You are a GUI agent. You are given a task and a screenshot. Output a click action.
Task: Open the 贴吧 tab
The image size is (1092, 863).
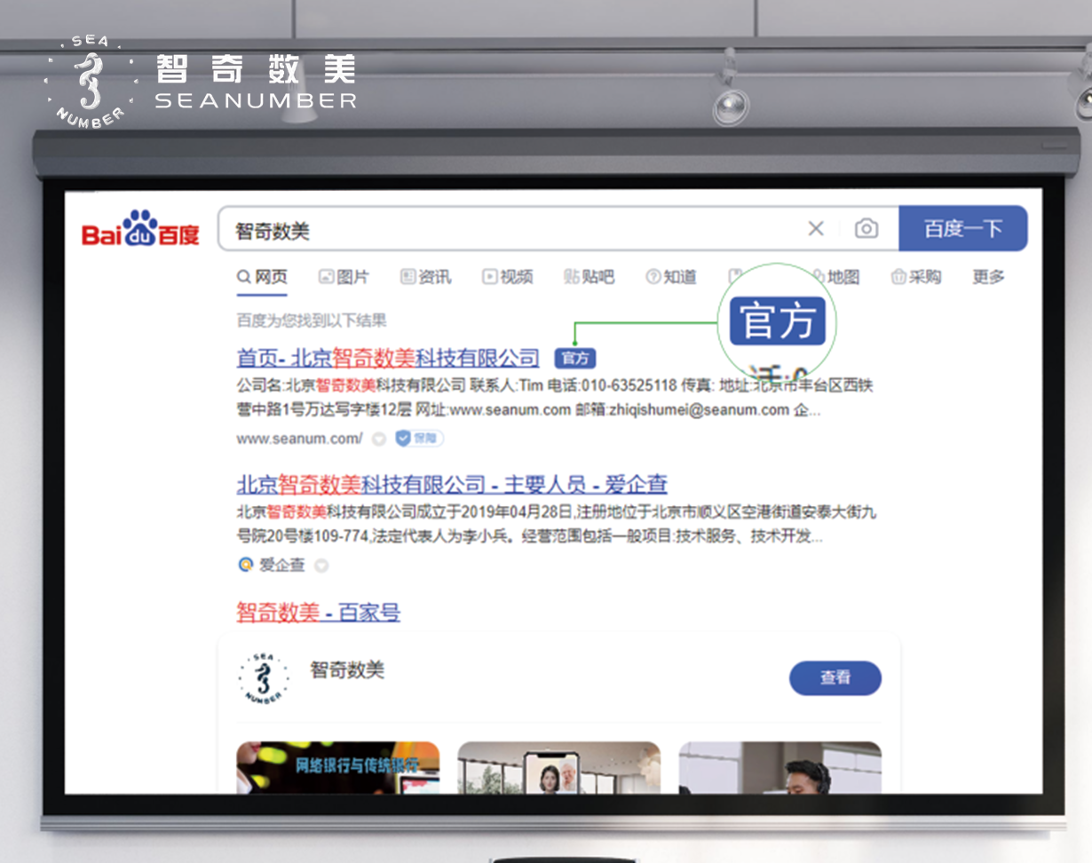coord(590,277)
